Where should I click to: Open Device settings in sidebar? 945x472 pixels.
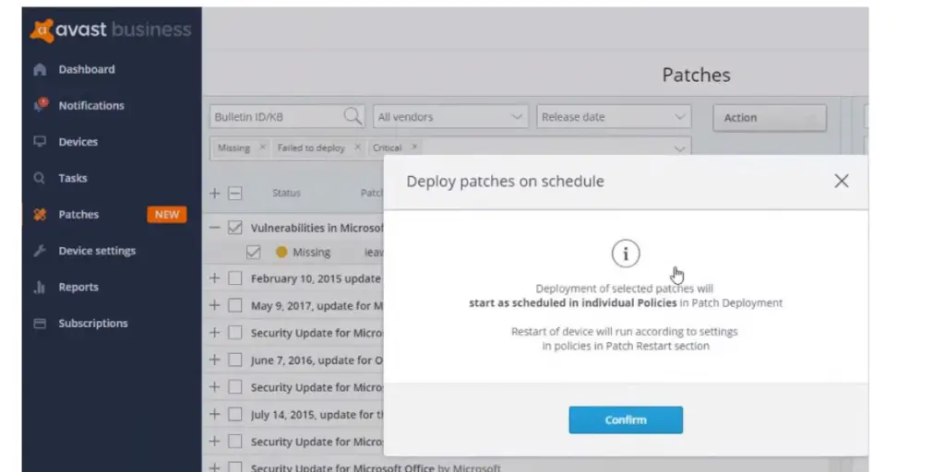click(x=97, y=251)
